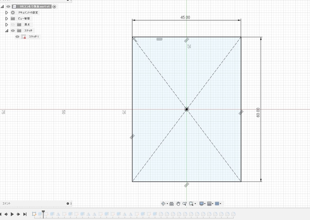Open the Grid and Snaps dropdown arrow
This screenshot has width=310, height=220.
(x=213, y=204)
